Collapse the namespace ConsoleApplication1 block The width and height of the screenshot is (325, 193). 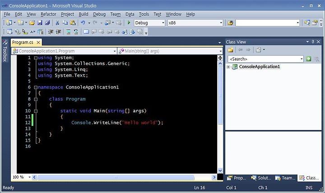(x=36, y=87)
